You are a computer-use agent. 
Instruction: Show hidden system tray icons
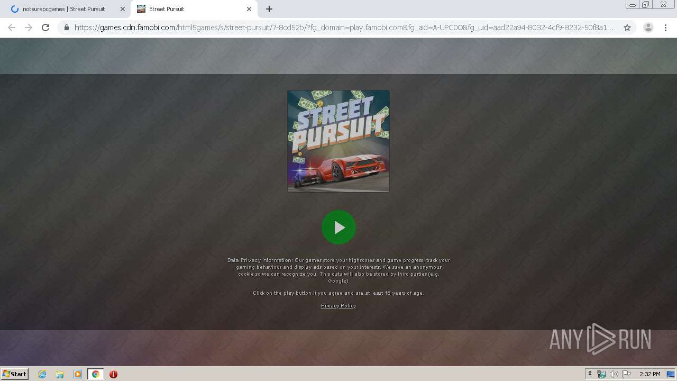[x=590, y=374]
